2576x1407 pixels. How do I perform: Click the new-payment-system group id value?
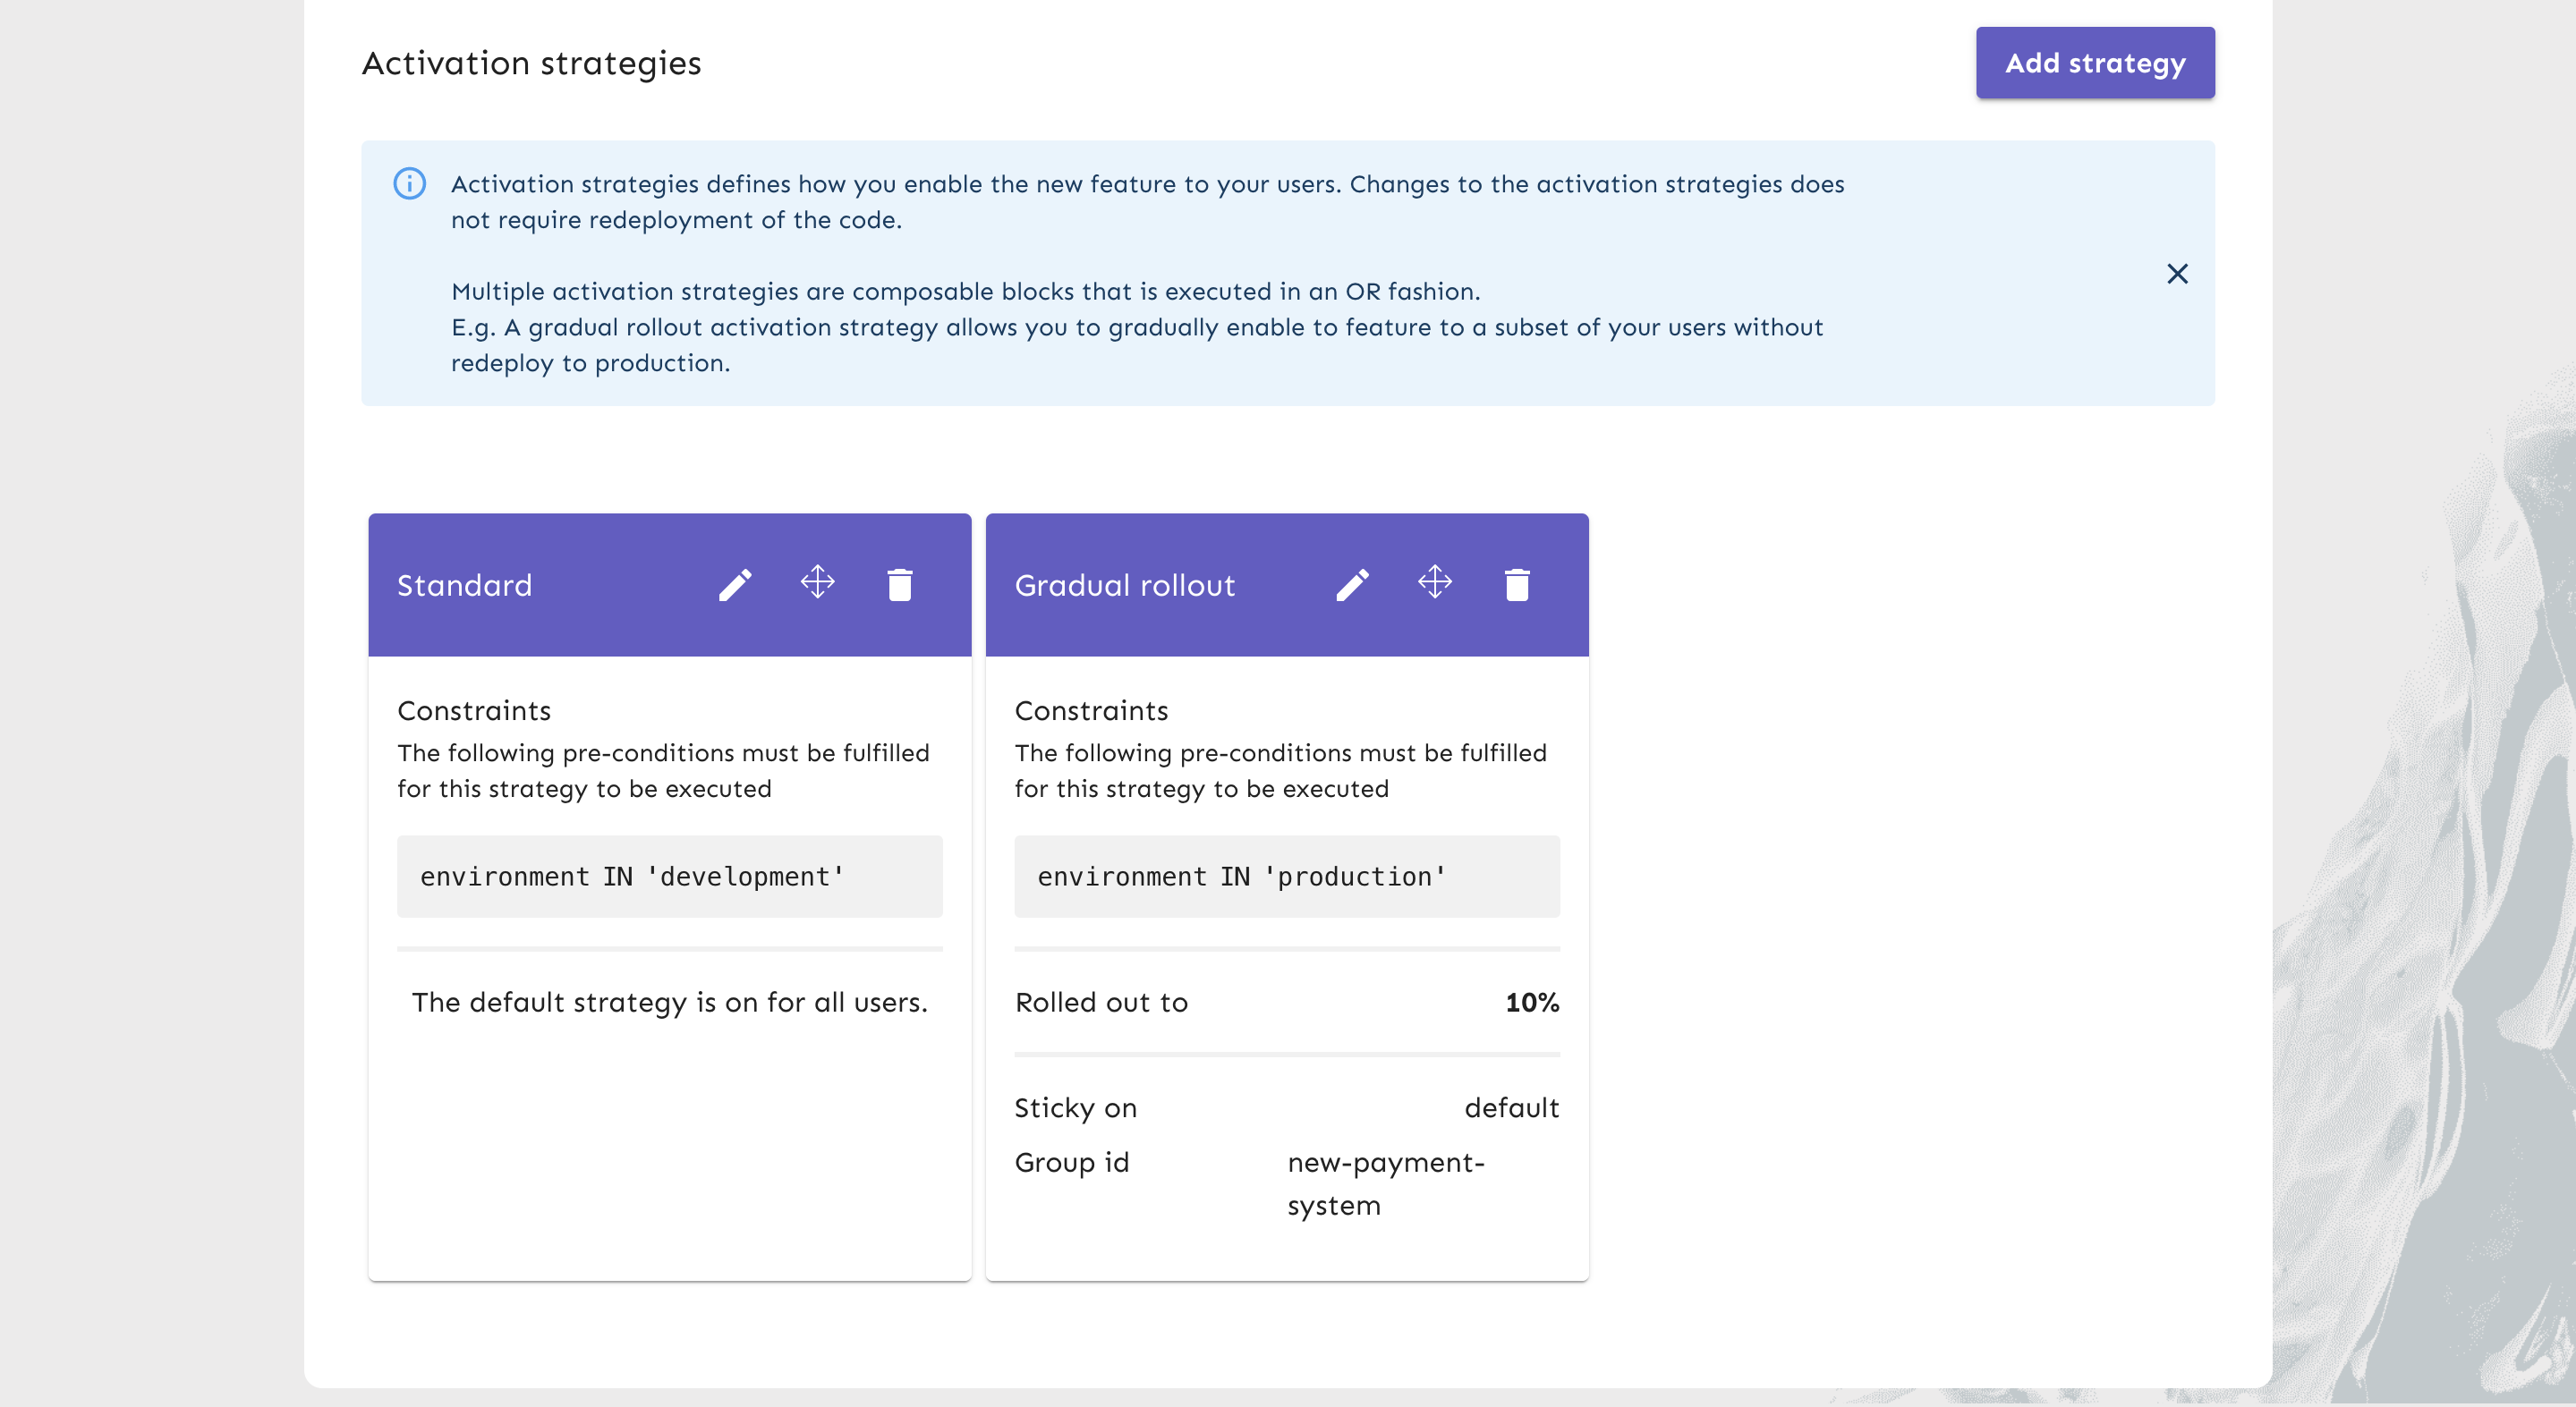pyautogui.click(x=1386, y=1184)
